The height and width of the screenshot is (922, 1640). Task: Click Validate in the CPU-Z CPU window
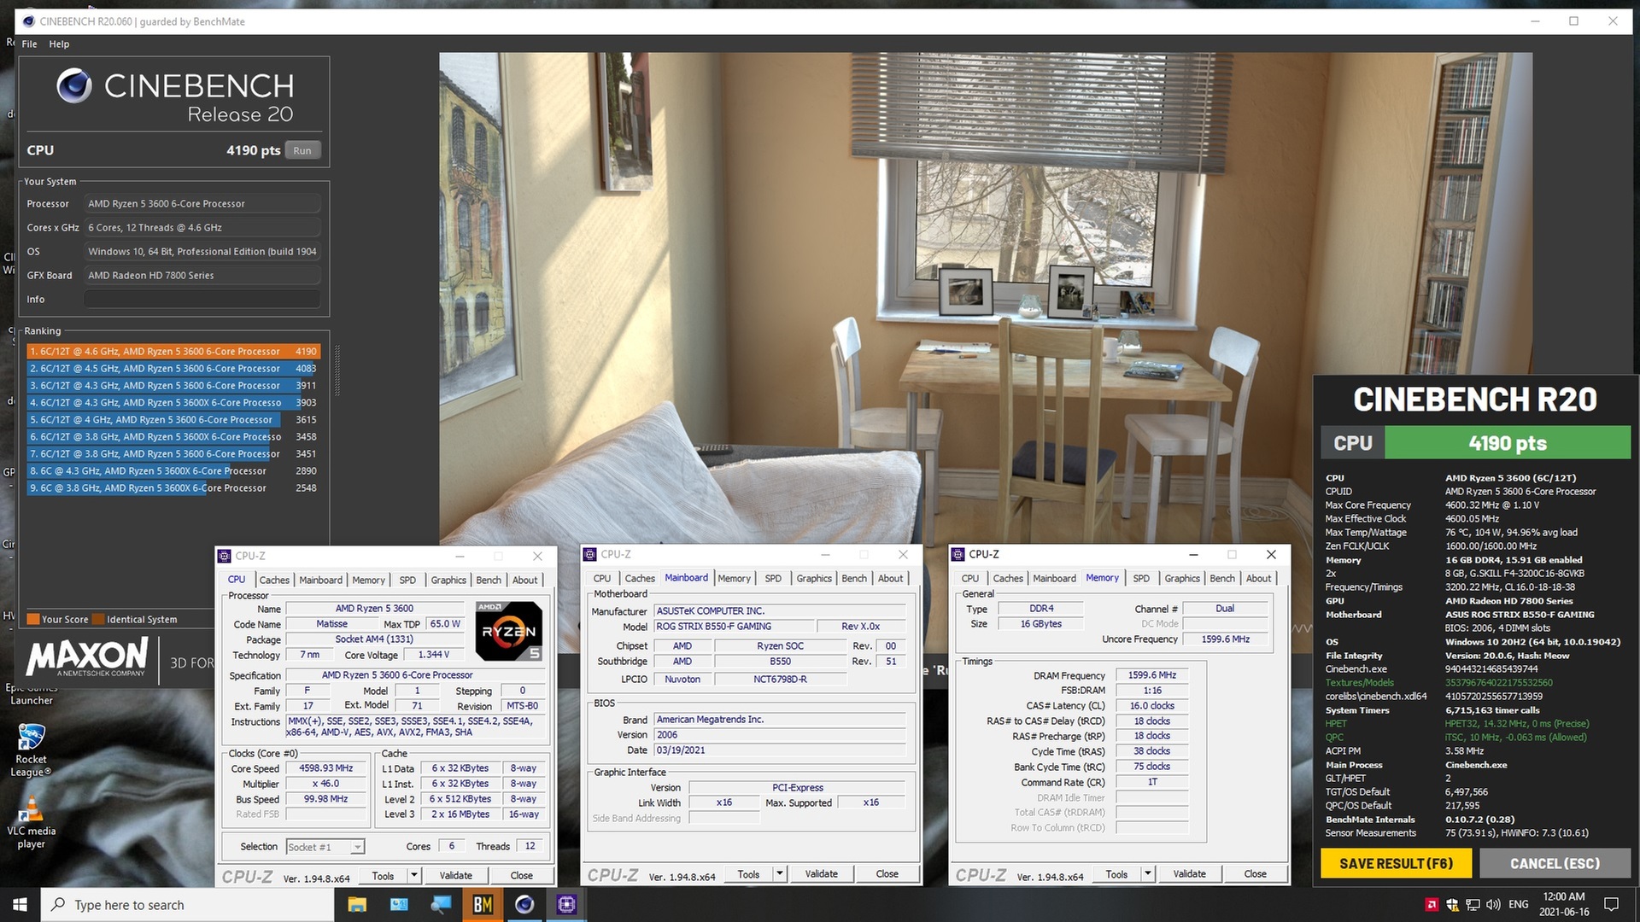(x=455, y=875)
